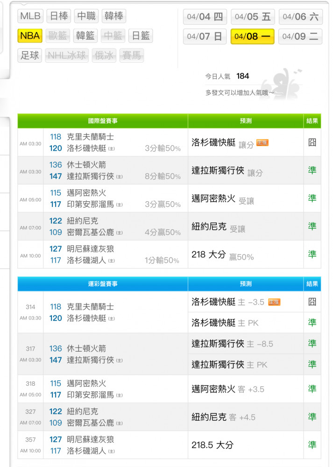Select the 中籃 sport tab
Image resolution: width=333 pixels, height=467 pixels.
coord(113,36)
